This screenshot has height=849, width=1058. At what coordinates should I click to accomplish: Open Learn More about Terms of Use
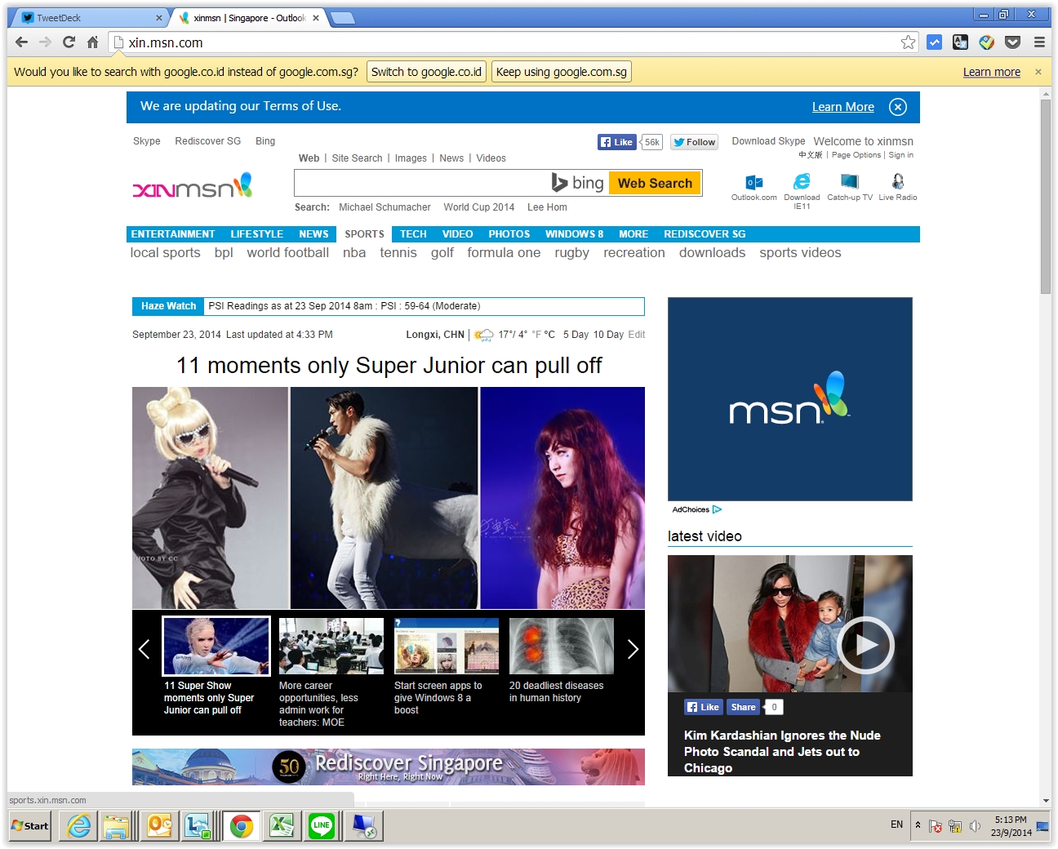coord(843,107)
